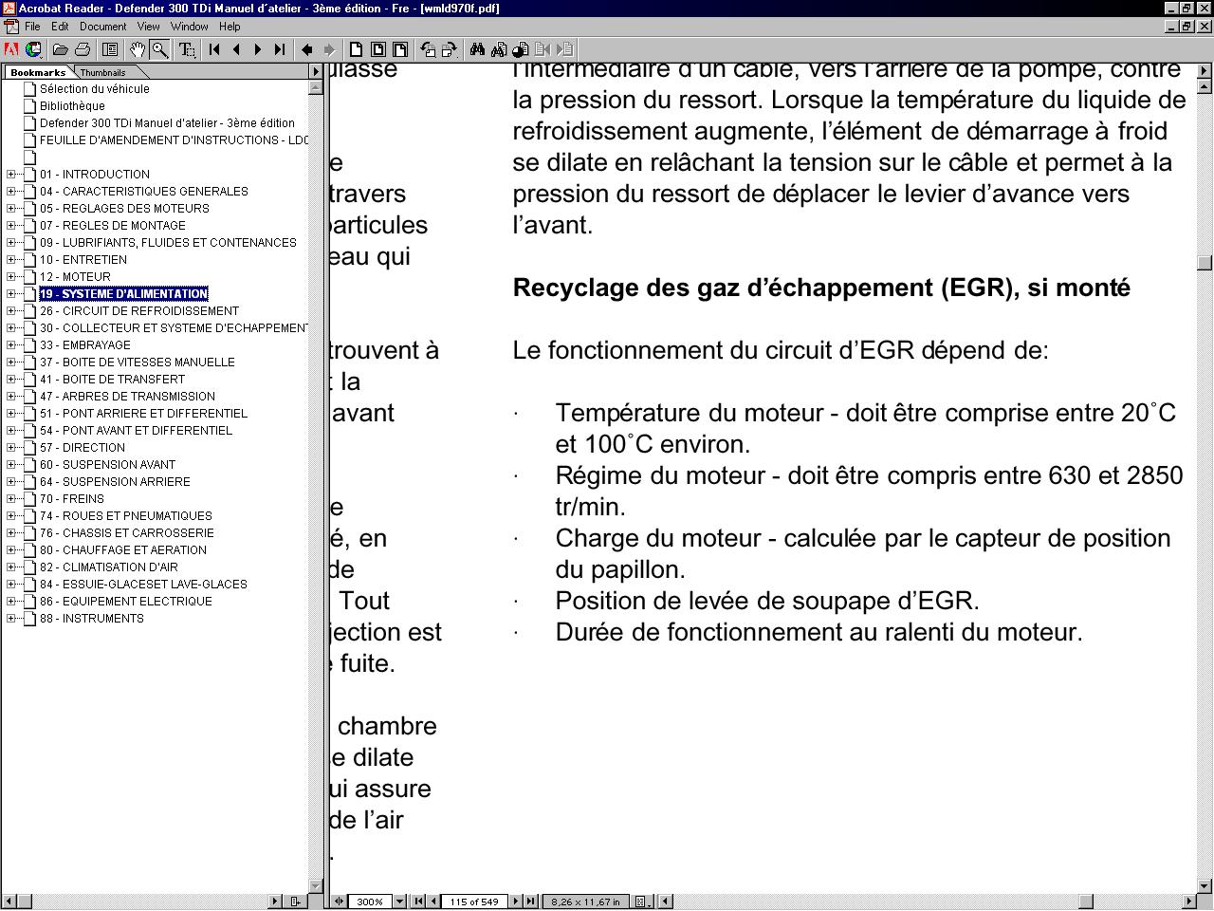This screenshot has width=1214, height=911.
Task: Switch to the Thumbnails tab
Action: click(x=102, y=72)
